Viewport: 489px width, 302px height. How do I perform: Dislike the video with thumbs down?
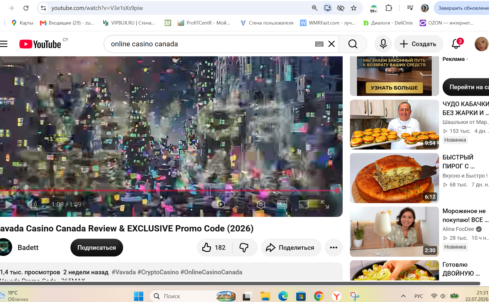point(244,248)
